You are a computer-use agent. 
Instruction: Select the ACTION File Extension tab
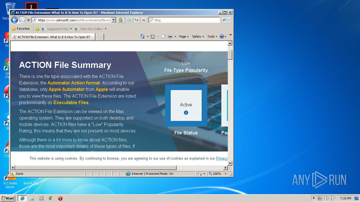[x=53, y=37]
